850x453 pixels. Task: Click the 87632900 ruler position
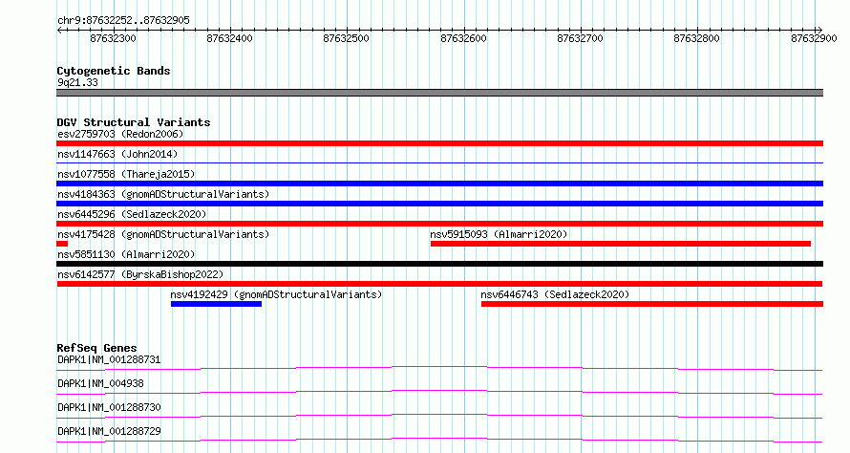pyautogui.click(x=815, y=38)
